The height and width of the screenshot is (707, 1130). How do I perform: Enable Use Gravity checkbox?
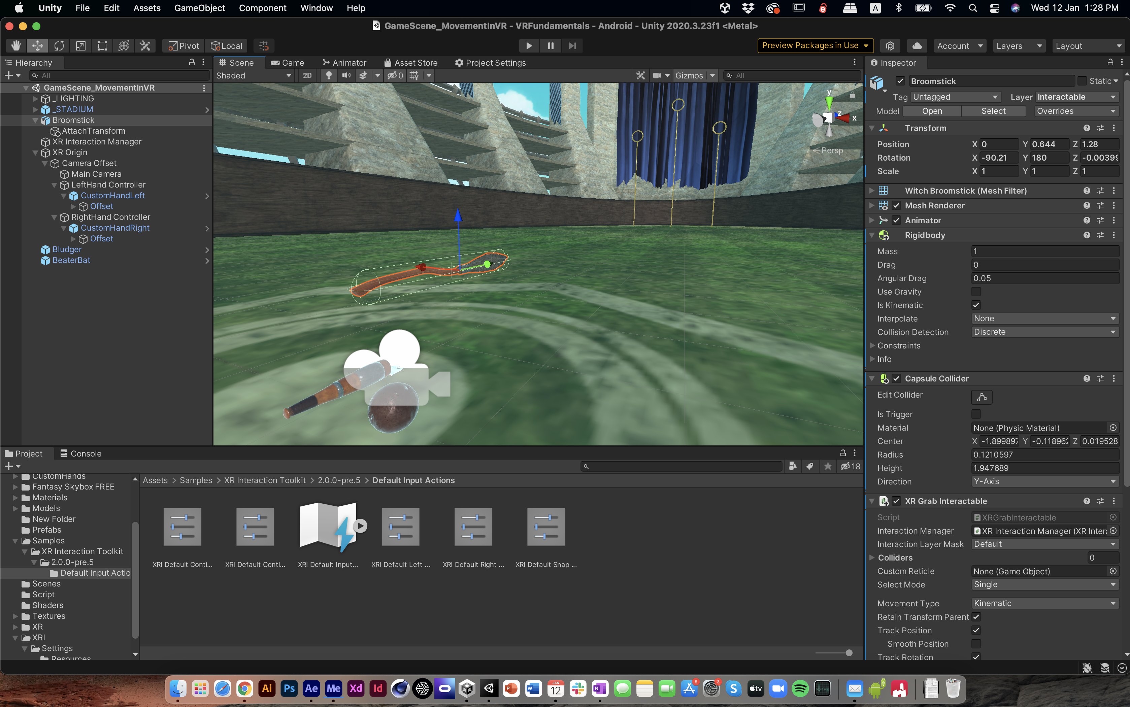976,291
